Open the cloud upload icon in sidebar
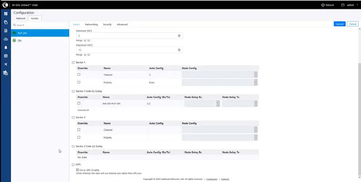Image resolution: width=361 pixels, height=182 pixels. [6, 39]
